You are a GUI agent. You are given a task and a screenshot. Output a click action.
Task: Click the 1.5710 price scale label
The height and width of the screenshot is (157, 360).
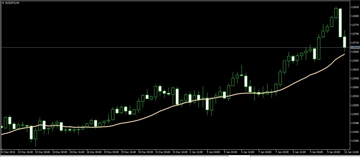355,43
